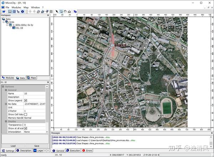Collapse the General properties section
Viewport: 214px width, 157px height.
tap(6, 90)
